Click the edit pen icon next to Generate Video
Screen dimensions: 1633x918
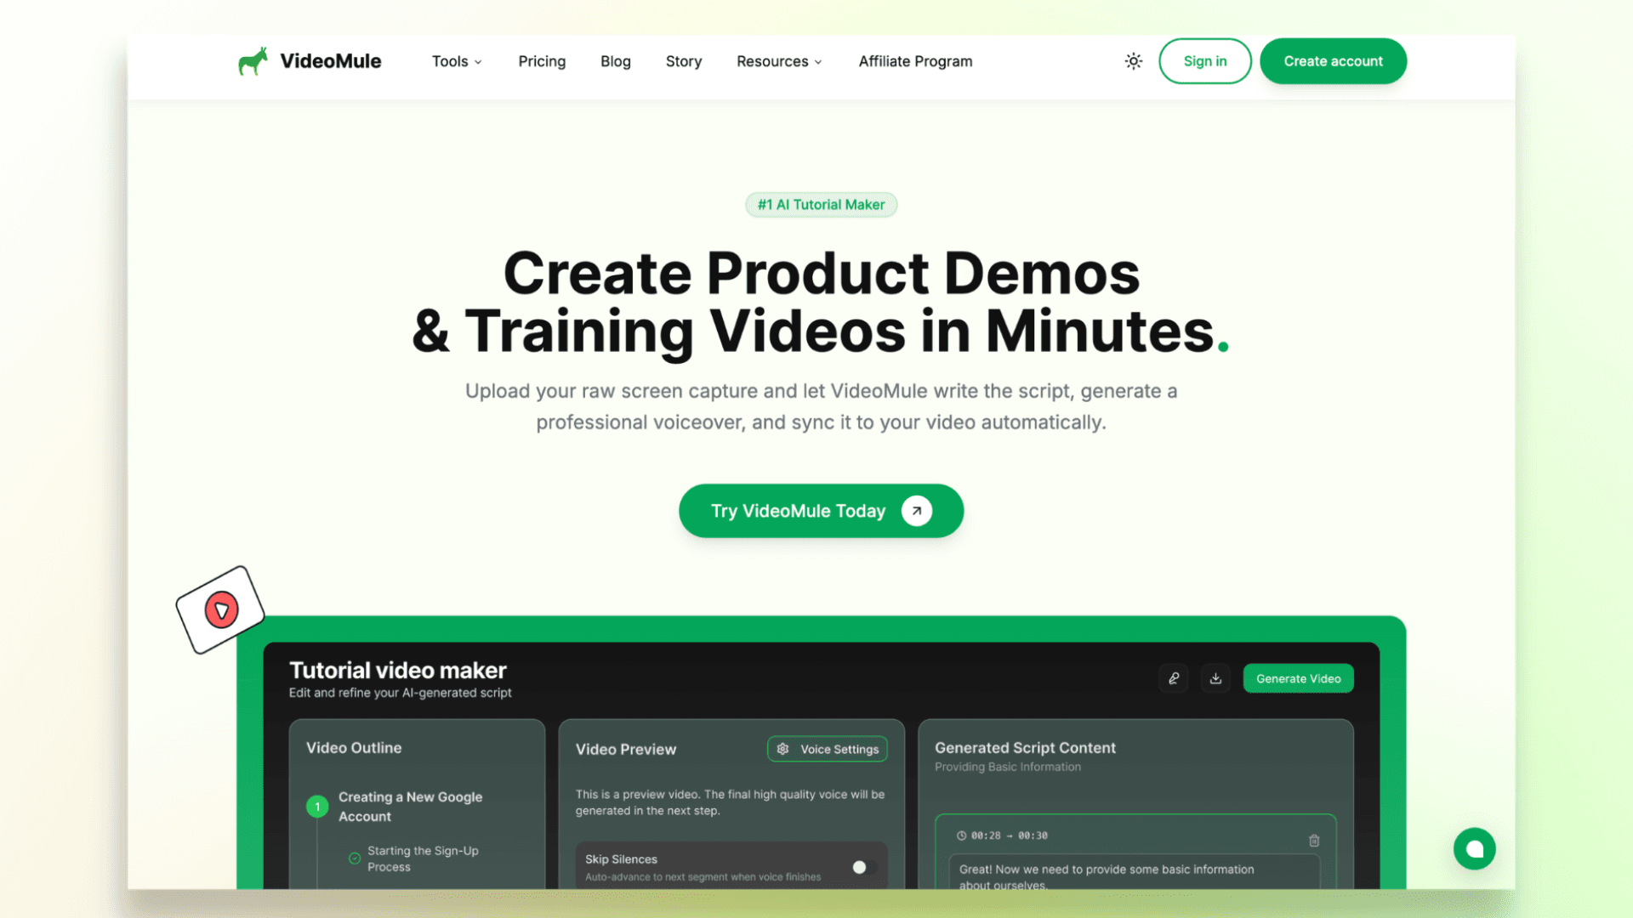click(x=1174, y=678)
